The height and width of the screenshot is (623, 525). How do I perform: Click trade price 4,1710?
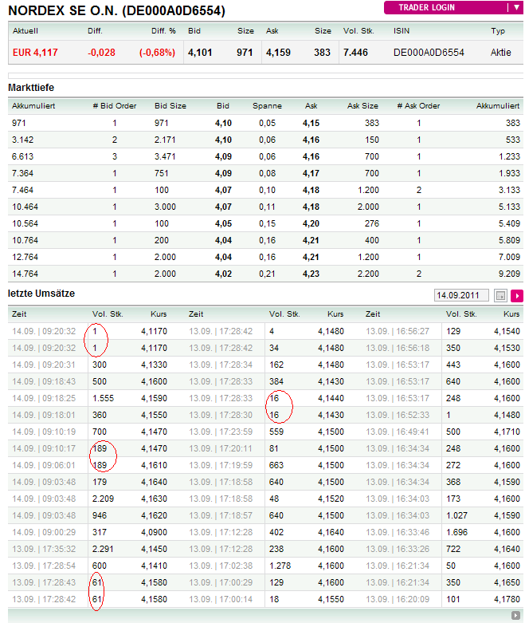tap(507, 432)
